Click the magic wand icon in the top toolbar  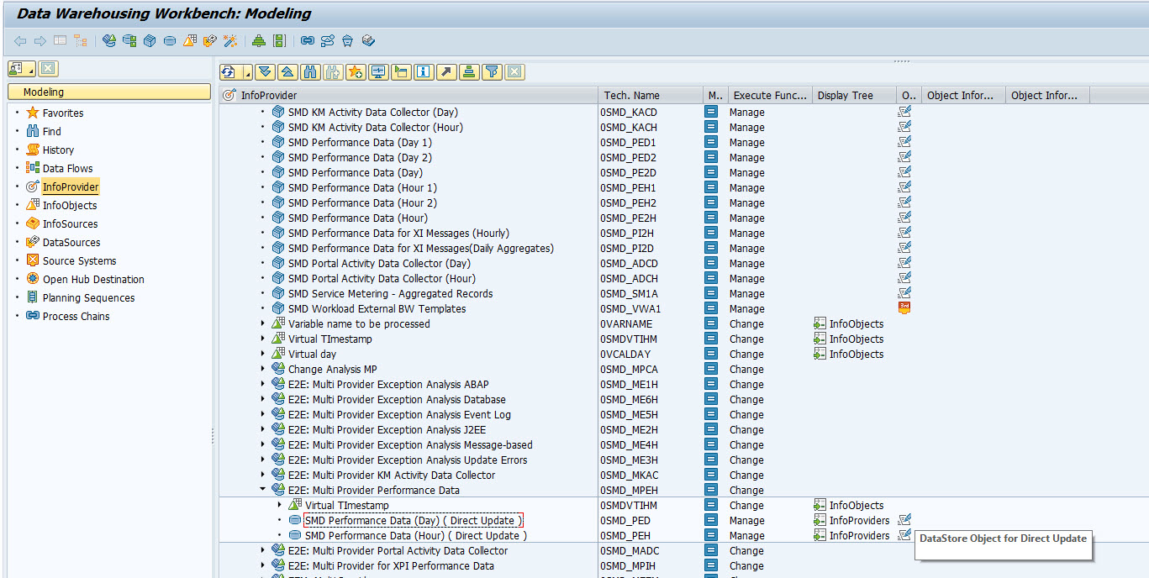click(230, 40)
